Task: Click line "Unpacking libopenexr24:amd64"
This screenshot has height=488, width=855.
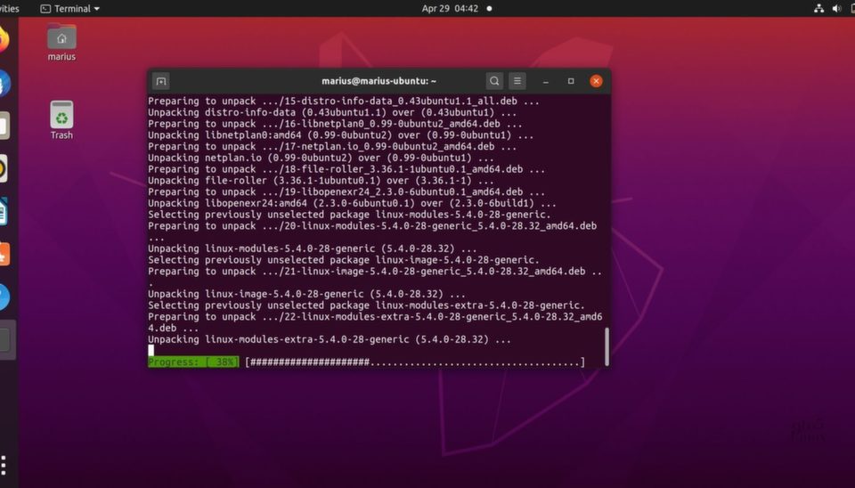Action: click(x=352, y=203)
